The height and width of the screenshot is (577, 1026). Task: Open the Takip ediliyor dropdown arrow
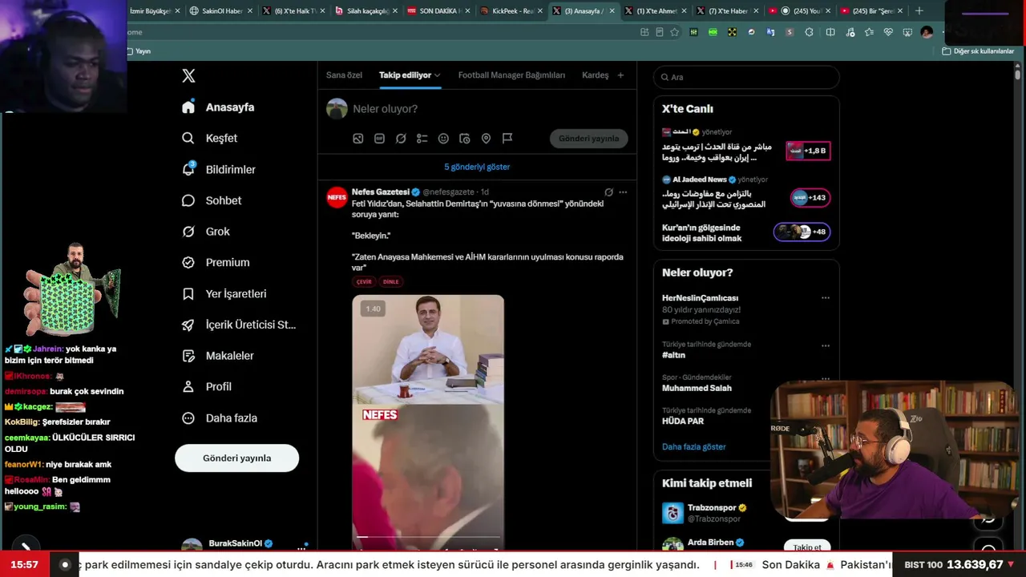[x=437, y=75]
